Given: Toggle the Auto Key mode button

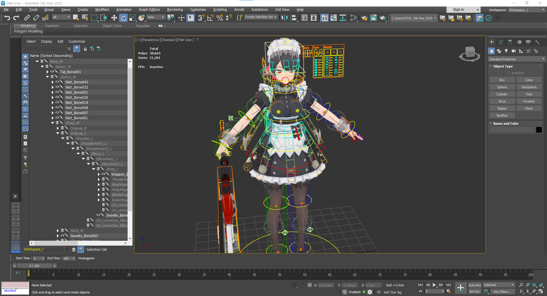Looking at the screenshot, I should (475, 285).
